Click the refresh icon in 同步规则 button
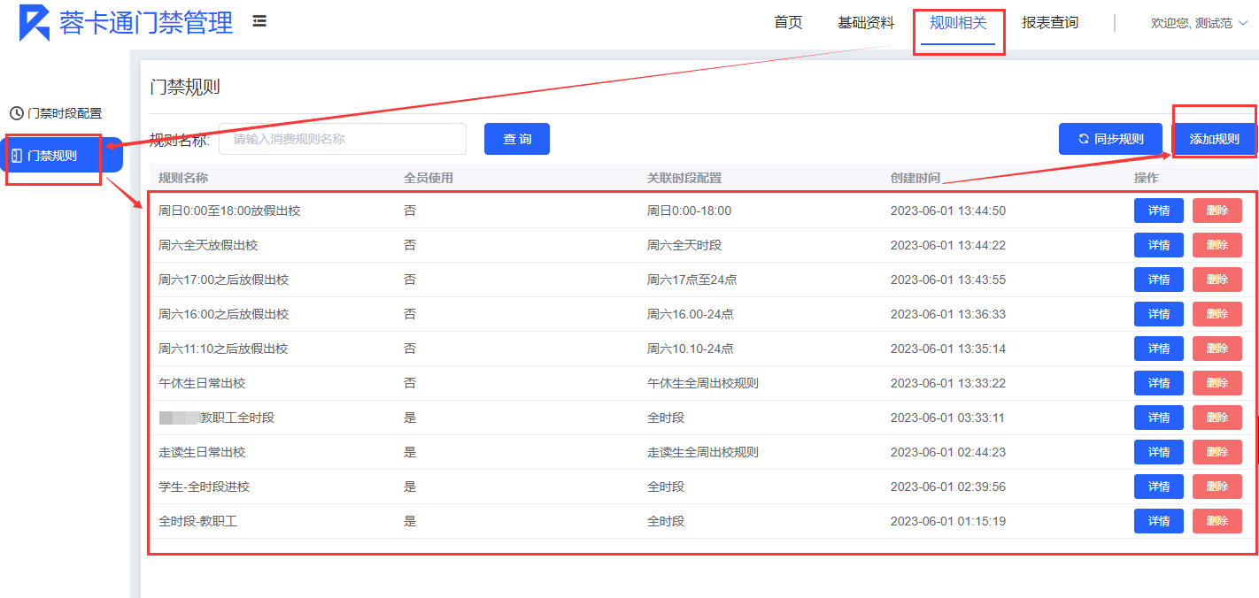This screenshot has height=598, width=1259. [1083, 139]
